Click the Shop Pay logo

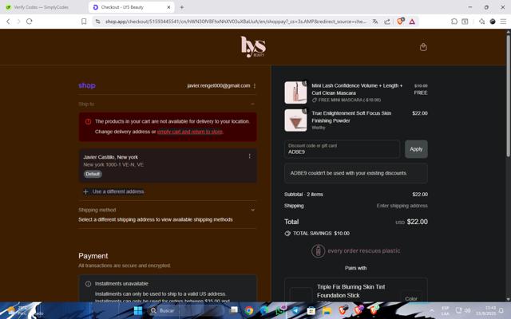[87, 85]
